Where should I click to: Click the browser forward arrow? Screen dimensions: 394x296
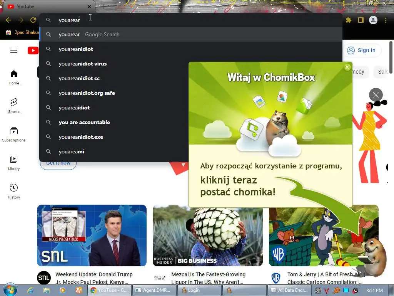(x=21, y=20)
